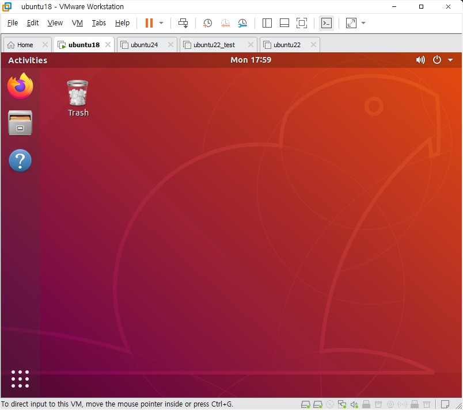Show applications grid in dock
This screenshot has width=463, height=410.
(x=20, y=379)
